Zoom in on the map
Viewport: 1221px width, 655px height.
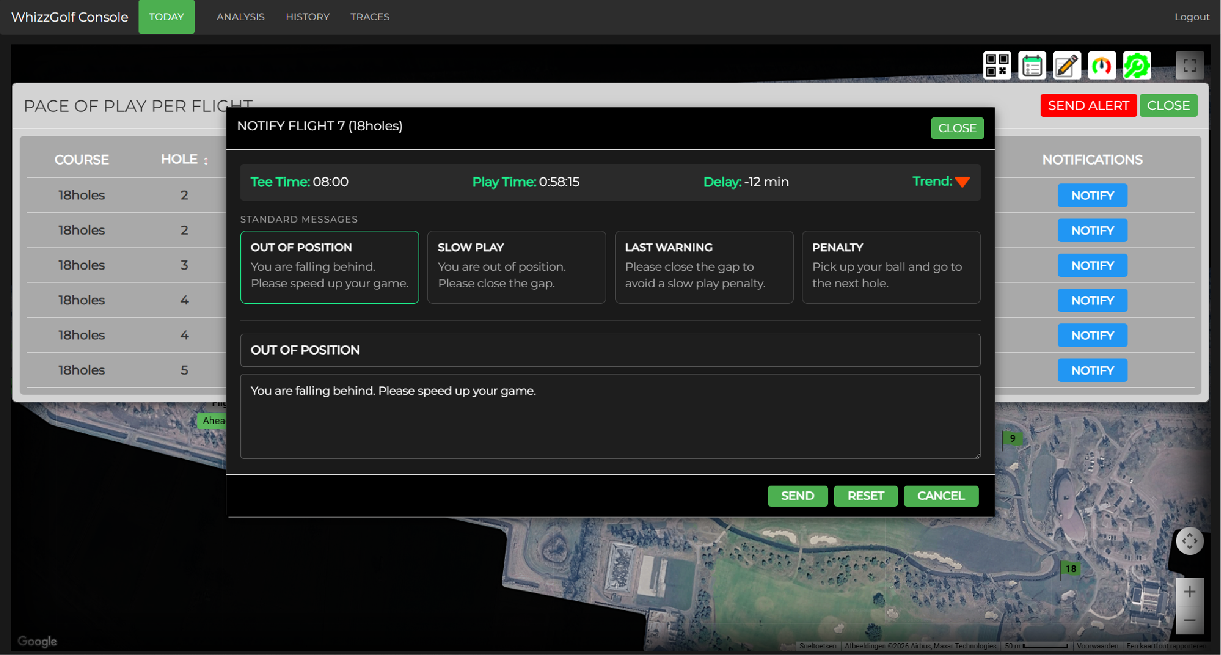1189,592
